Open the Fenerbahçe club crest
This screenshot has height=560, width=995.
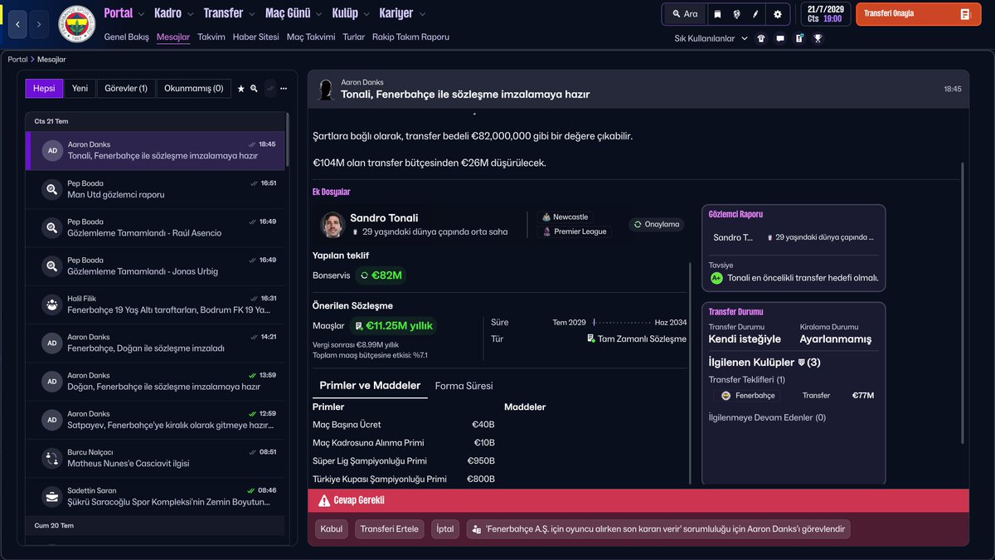(x=76, y=26)
